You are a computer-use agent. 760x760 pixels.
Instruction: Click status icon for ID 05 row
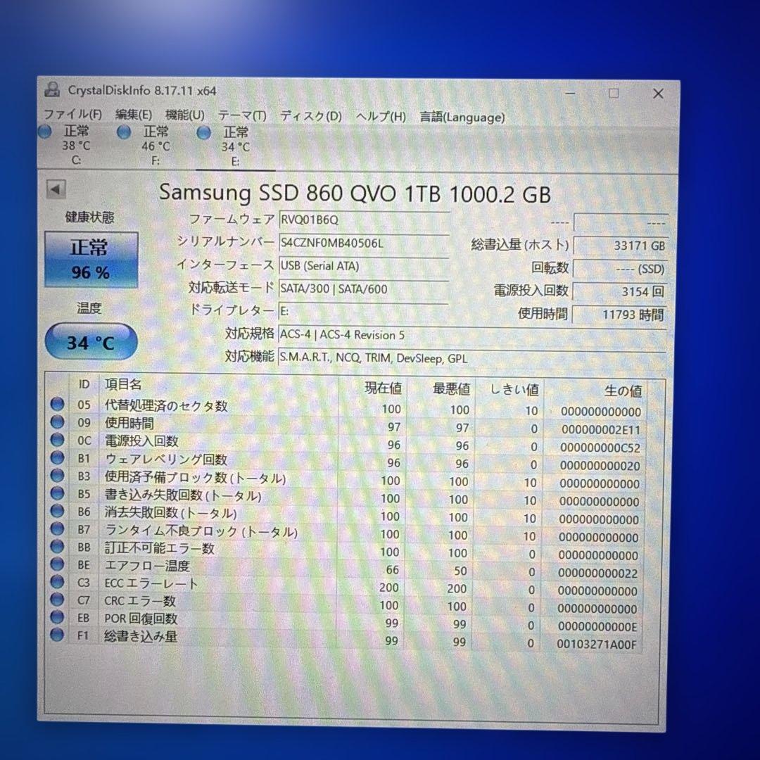click(x=57, y=404)
